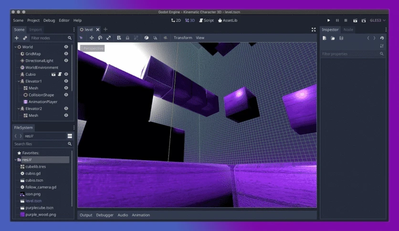Collapse the Elevator2 node

(x=19, y=109)
